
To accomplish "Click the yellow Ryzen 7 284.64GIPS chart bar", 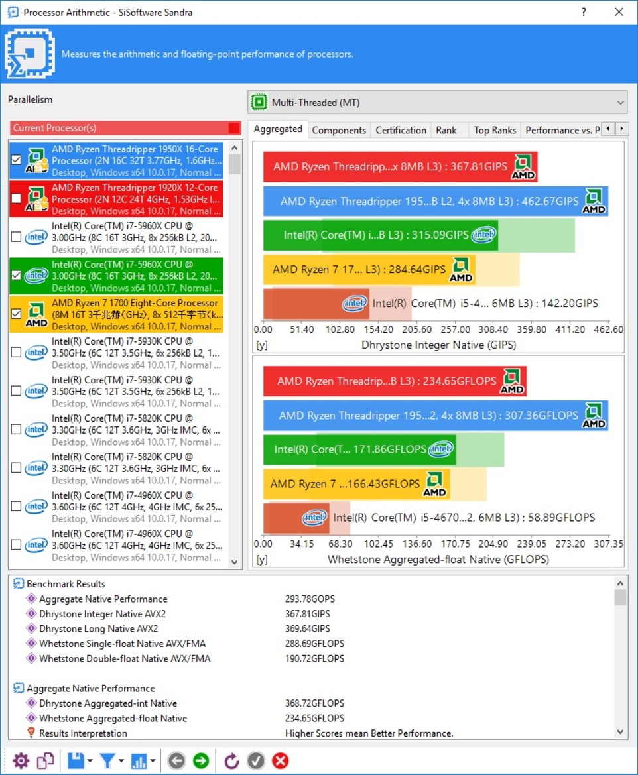I will click(369, 269).
